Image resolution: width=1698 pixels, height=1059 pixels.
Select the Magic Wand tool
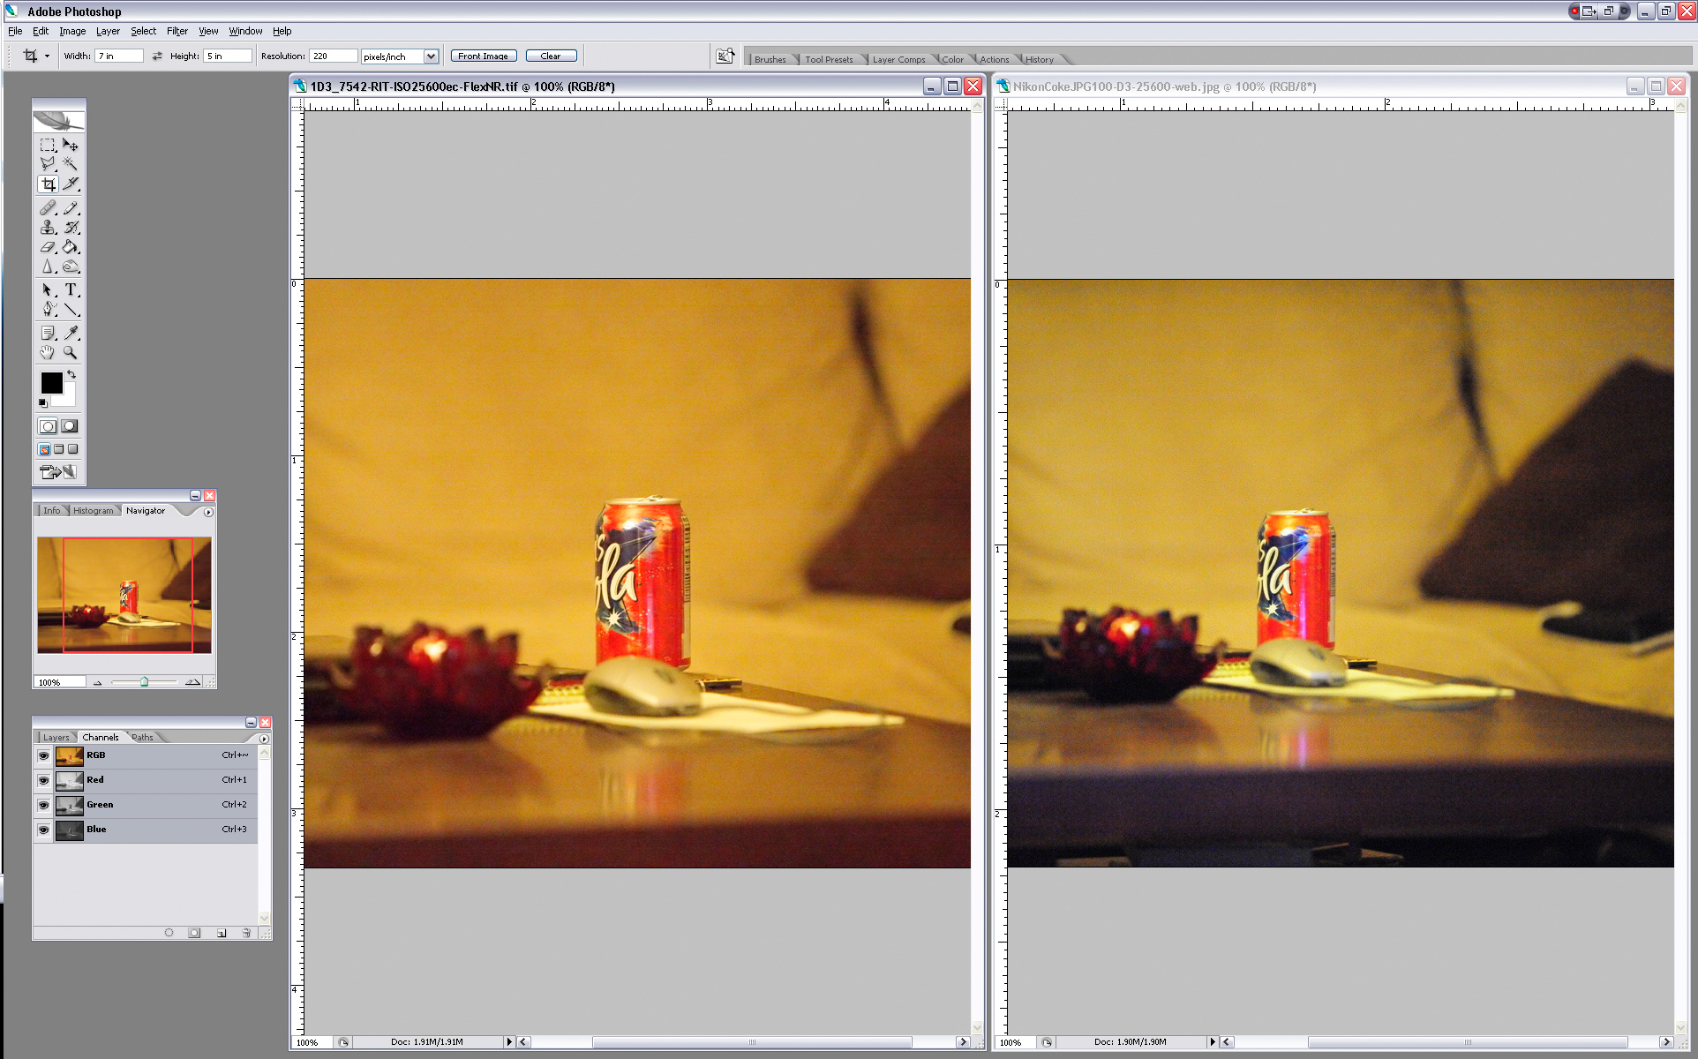71,164
